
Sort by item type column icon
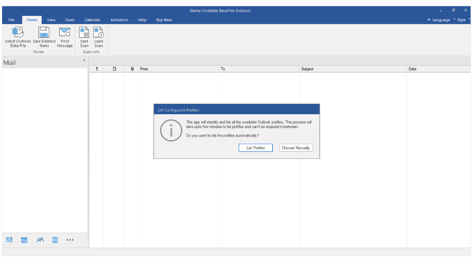tap(115, 69)
